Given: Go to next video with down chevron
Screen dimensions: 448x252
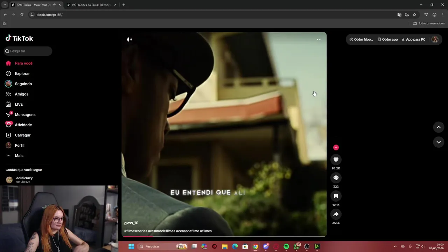Looking at the screenshot, I should [x=439, y=142].
